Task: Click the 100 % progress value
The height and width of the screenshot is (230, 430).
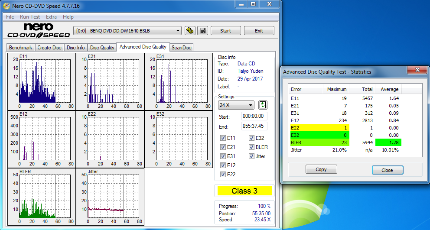Action: [264, 206]
